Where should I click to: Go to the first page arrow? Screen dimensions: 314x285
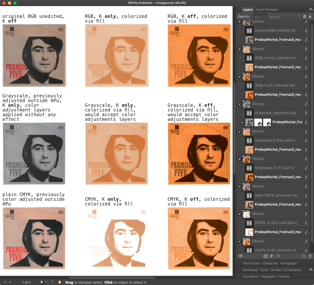(x=5, y=282)
